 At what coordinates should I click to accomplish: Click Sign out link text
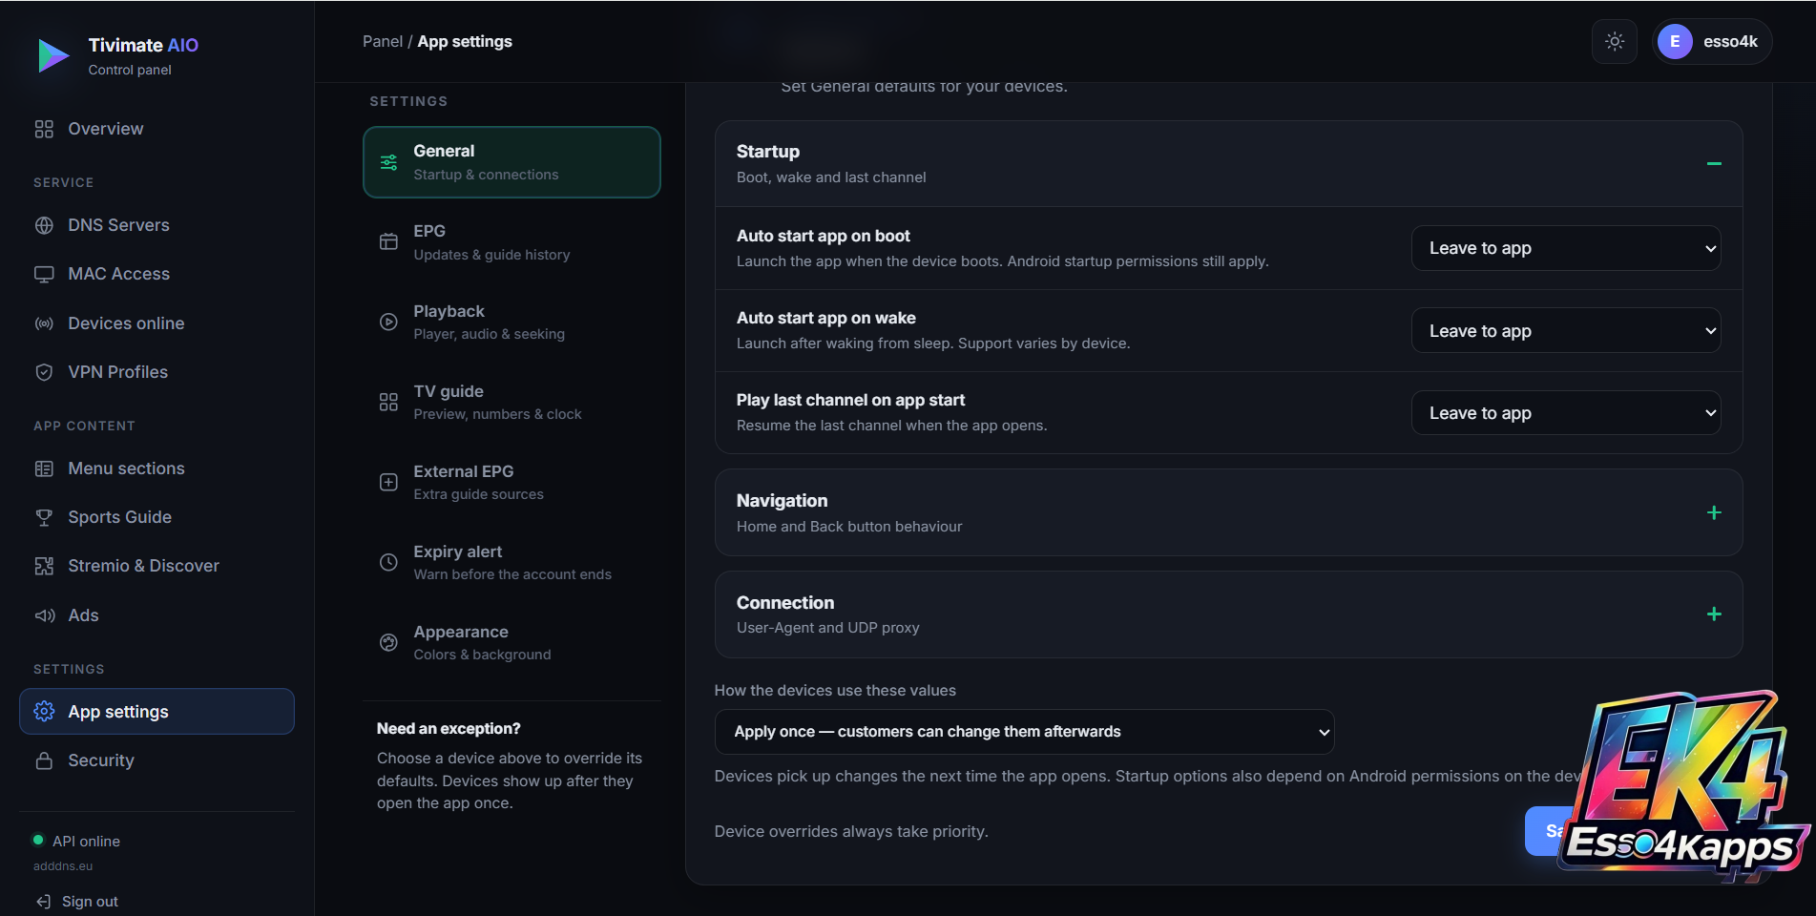point(90,902)
